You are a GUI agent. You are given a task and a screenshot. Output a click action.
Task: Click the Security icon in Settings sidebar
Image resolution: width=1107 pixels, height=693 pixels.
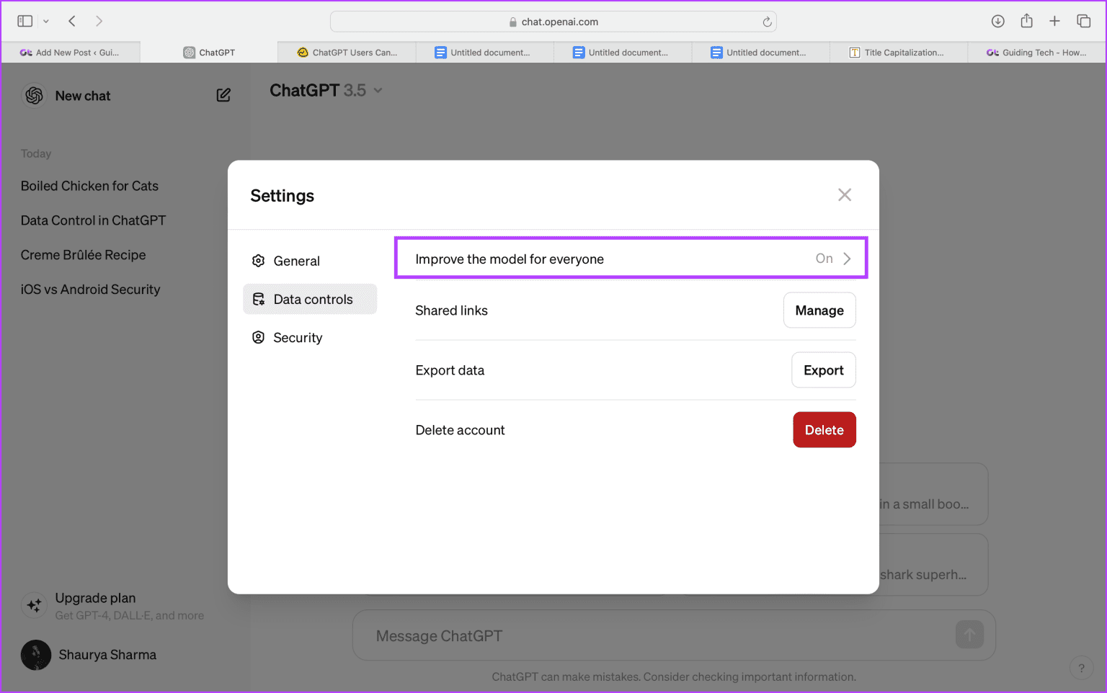[x=258, y=337]
